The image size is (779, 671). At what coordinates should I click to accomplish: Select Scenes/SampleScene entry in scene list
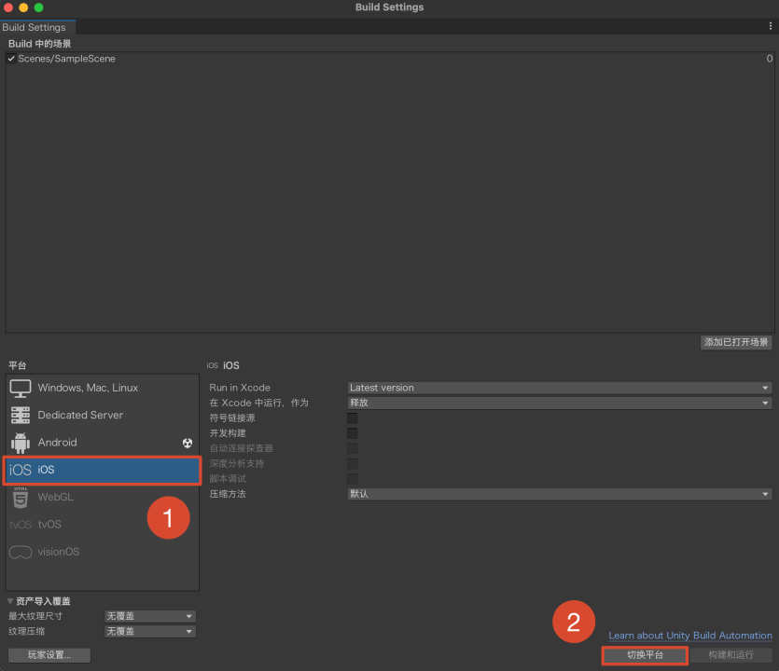tap(66, 59)
